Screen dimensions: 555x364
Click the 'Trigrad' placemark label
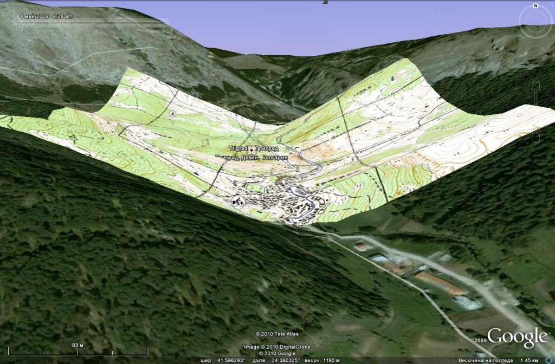[x=238, y=148]
